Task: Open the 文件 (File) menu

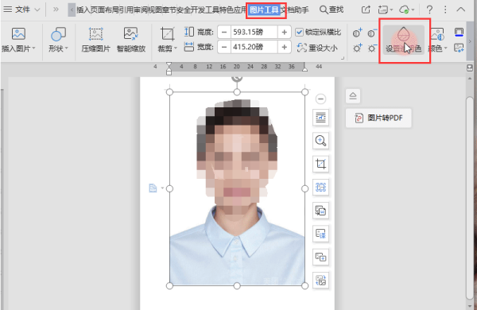Action: click(22, 10)
